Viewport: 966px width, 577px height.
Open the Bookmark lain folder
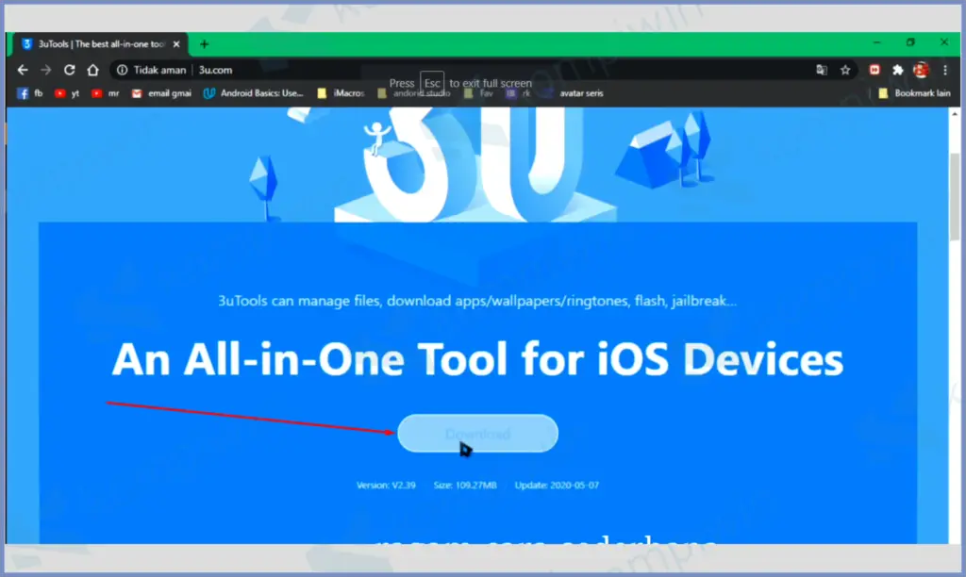pos(914,93)
